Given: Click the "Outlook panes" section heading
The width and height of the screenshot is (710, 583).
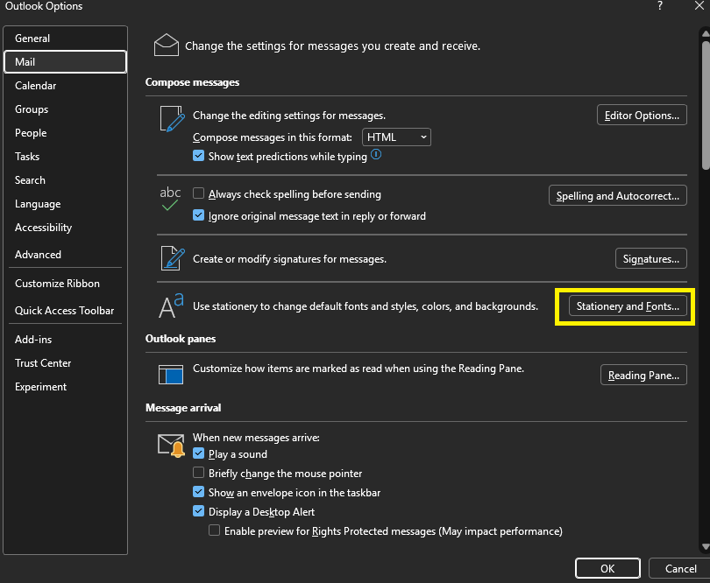Looking at the screenshot, I should 181,338.
